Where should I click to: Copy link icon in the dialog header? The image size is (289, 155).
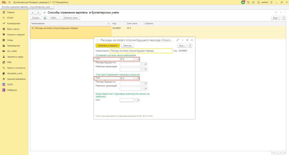pos(178,40)
